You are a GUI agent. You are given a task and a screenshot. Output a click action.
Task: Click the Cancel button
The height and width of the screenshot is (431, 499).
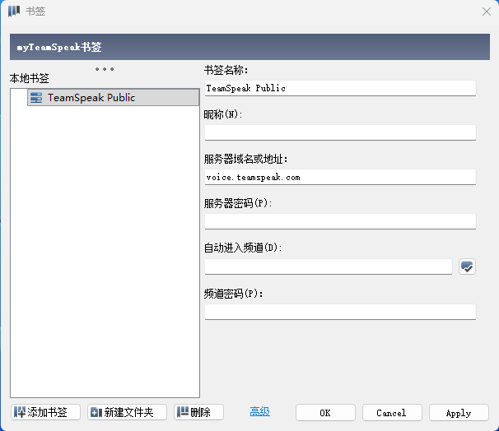(392, 413)
